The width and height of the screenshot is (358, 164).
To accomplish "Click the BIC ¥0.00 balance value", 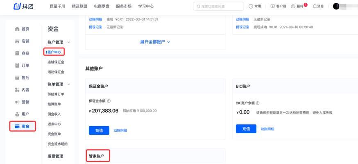I will click(243, 112).
